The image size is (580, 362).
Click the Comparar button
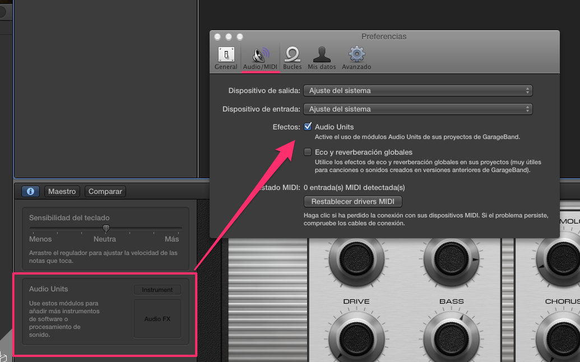tap(105, 191)
